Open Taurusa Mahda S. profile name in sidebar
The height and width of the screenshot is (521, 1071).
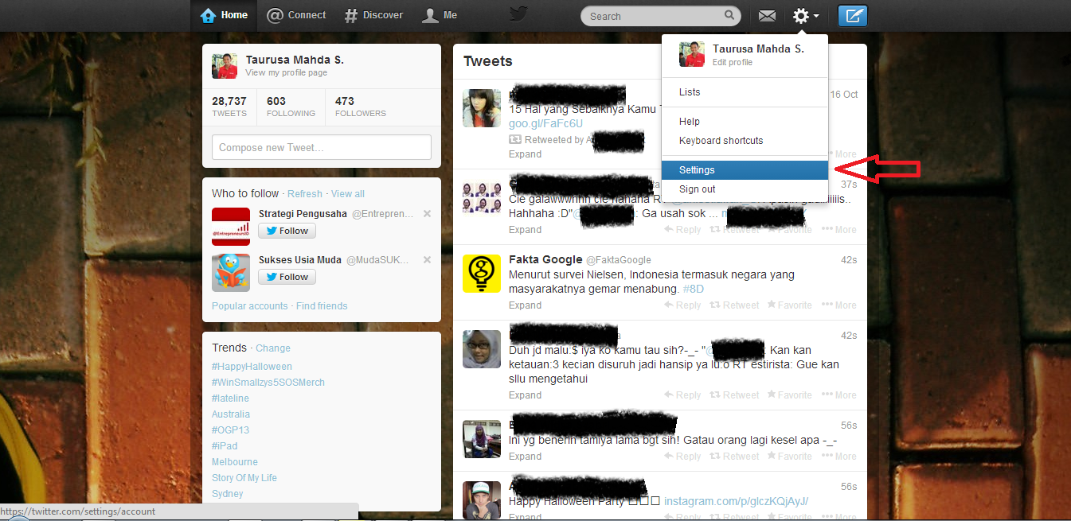pos(295,60)
